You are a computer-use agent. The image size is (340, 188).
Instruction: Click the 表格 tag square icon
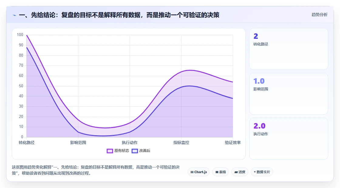coord(217,172)
